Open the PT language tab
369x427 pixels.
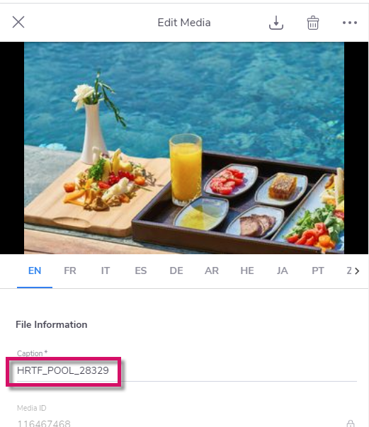click(x=318, y=271)
